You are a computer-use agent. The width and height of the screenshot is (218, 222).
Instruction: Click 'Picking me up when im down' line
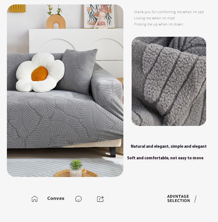click(158, 24)
